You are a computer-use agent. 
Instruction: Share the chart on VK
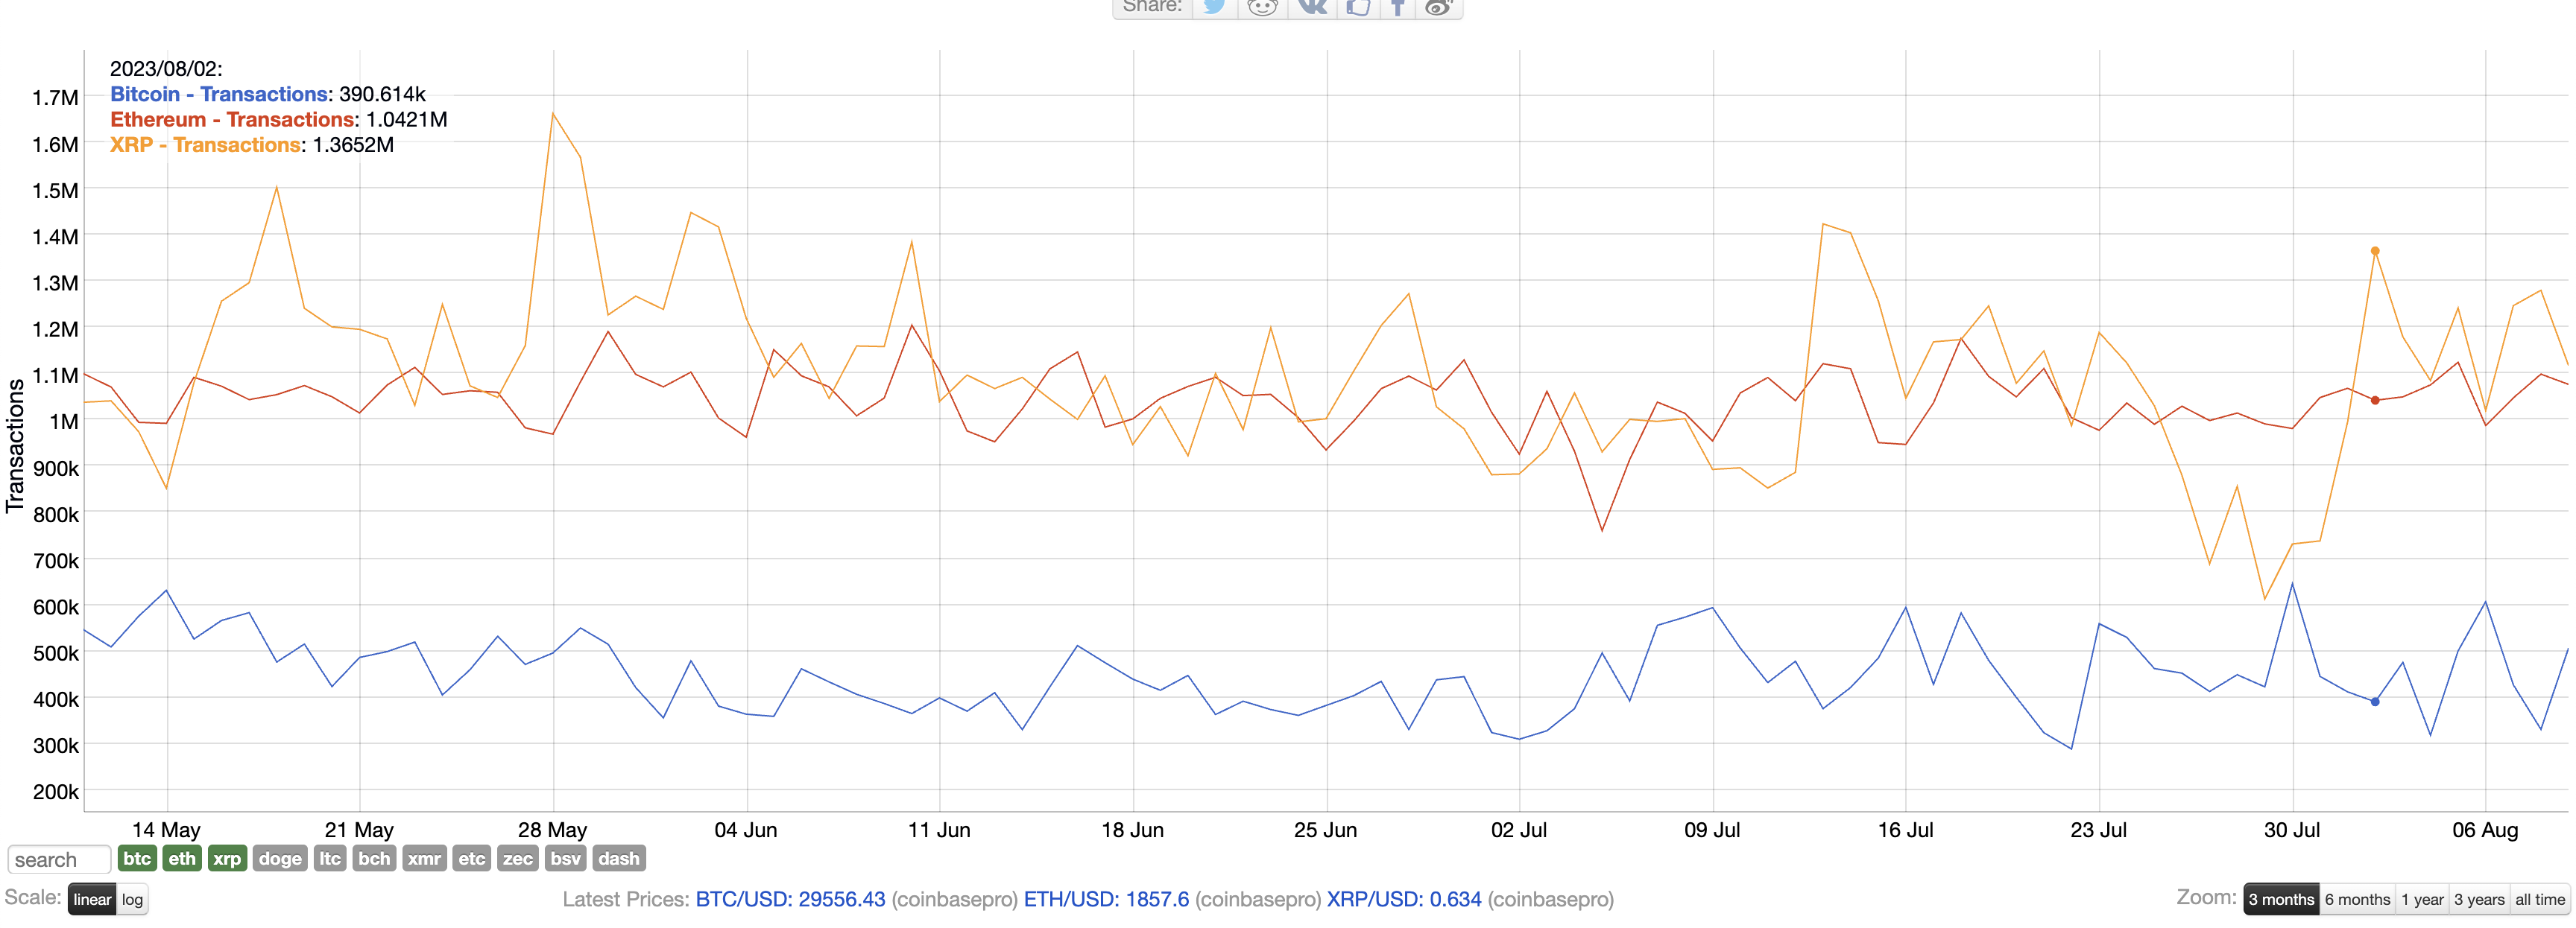tap(1312, 8)
